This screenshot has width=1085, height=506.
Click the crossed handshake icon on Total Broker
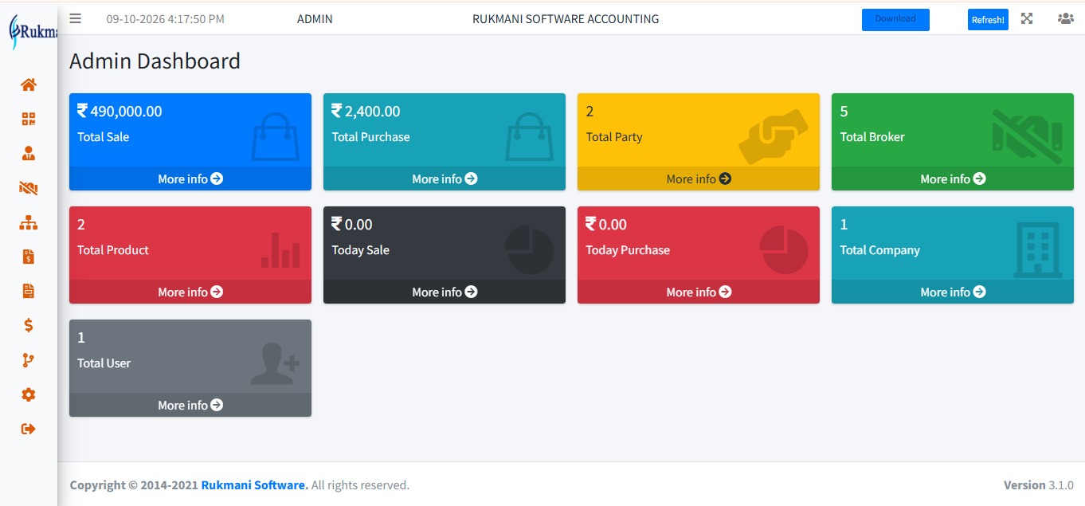pyautogui.click(x=1028, y=136)
